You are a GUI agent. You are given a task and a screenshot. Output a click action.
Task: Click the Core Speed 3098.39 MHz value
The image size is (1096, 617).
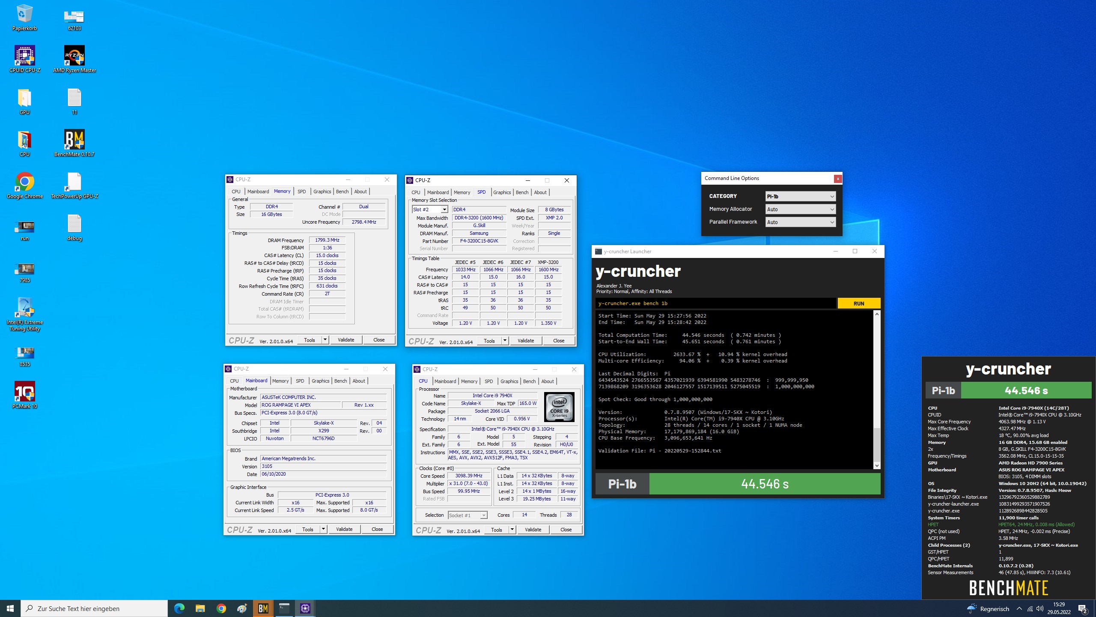pyautogui.click(x=469, y=476)
